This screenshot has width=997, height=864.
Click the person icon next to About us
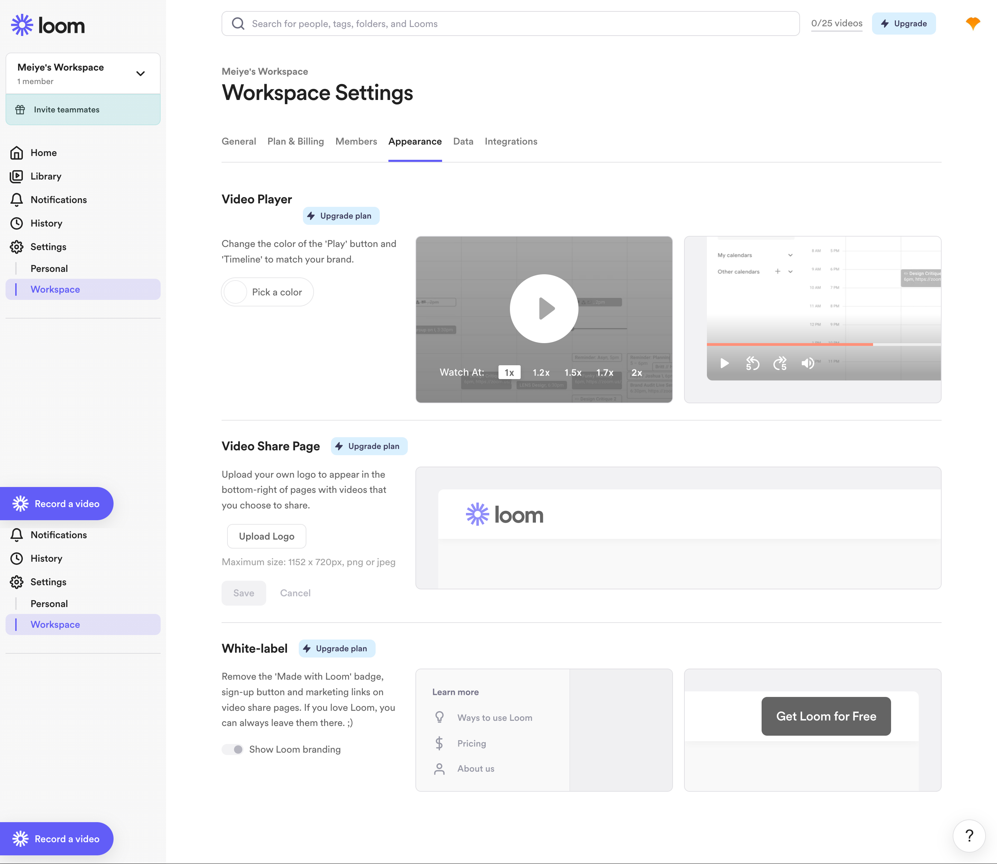[439, 769]
